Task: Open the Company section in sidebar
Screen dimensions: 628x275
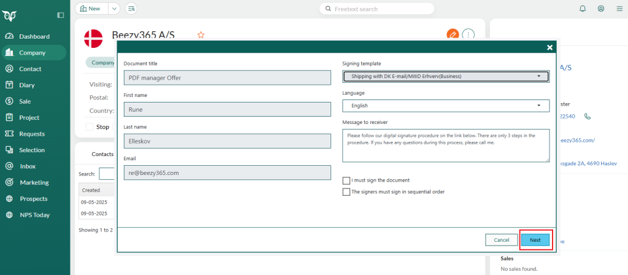Action: 34,53
